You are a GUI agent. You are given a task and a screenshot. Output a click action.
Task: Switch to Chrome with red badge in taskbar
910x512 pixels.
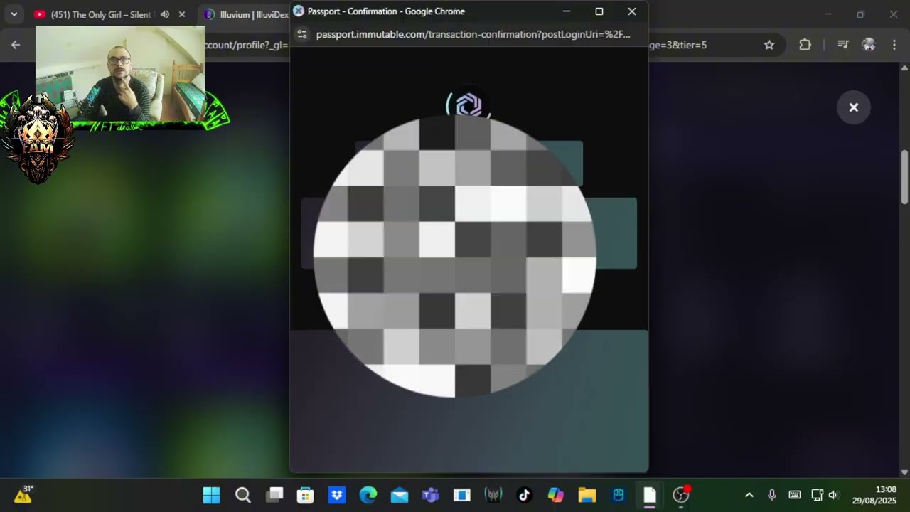(681, 495)
